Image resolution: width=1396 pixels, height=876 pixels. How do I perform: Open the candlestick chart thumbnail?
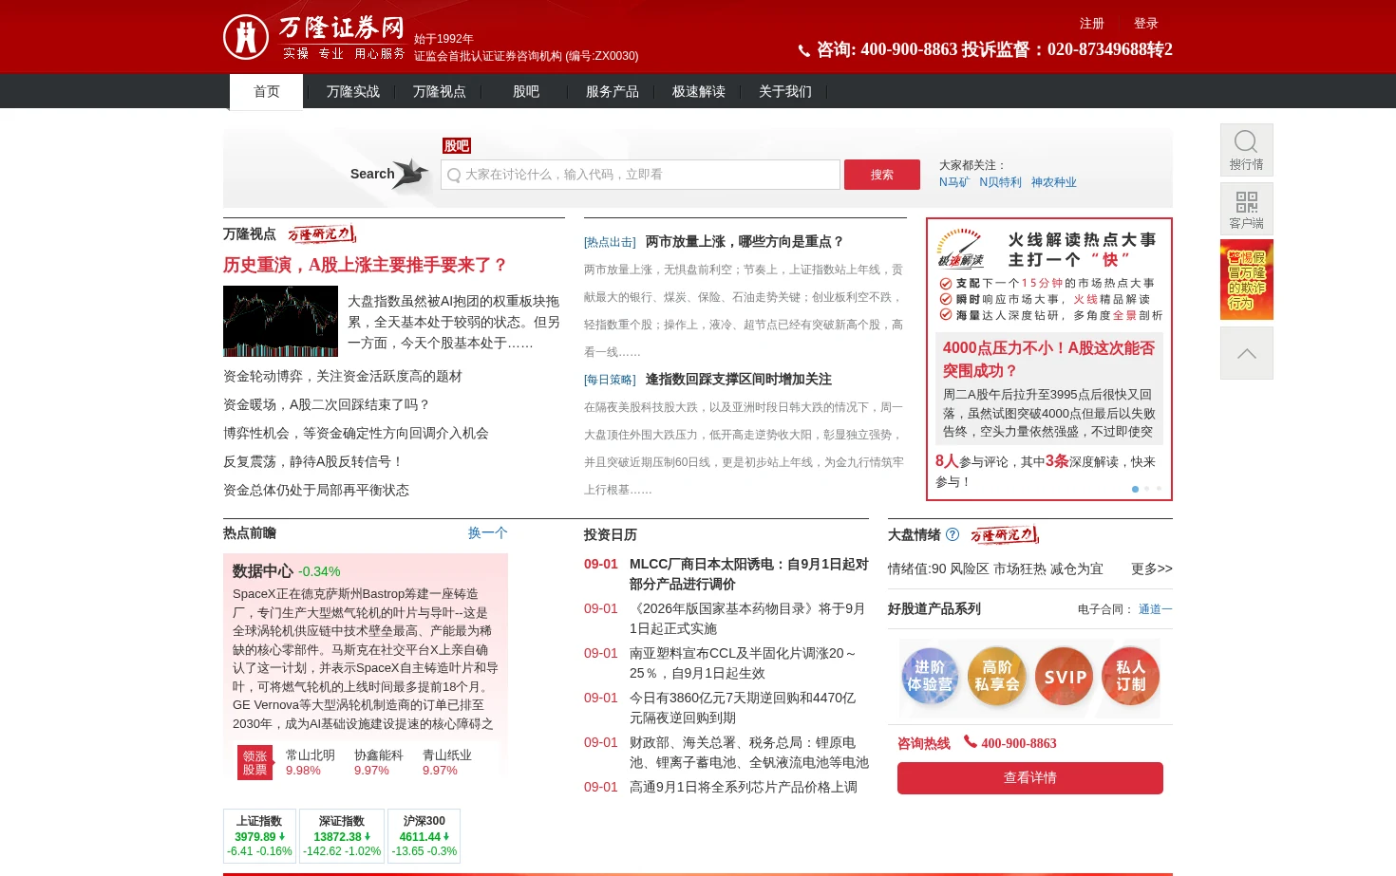[x=280, y=321]
